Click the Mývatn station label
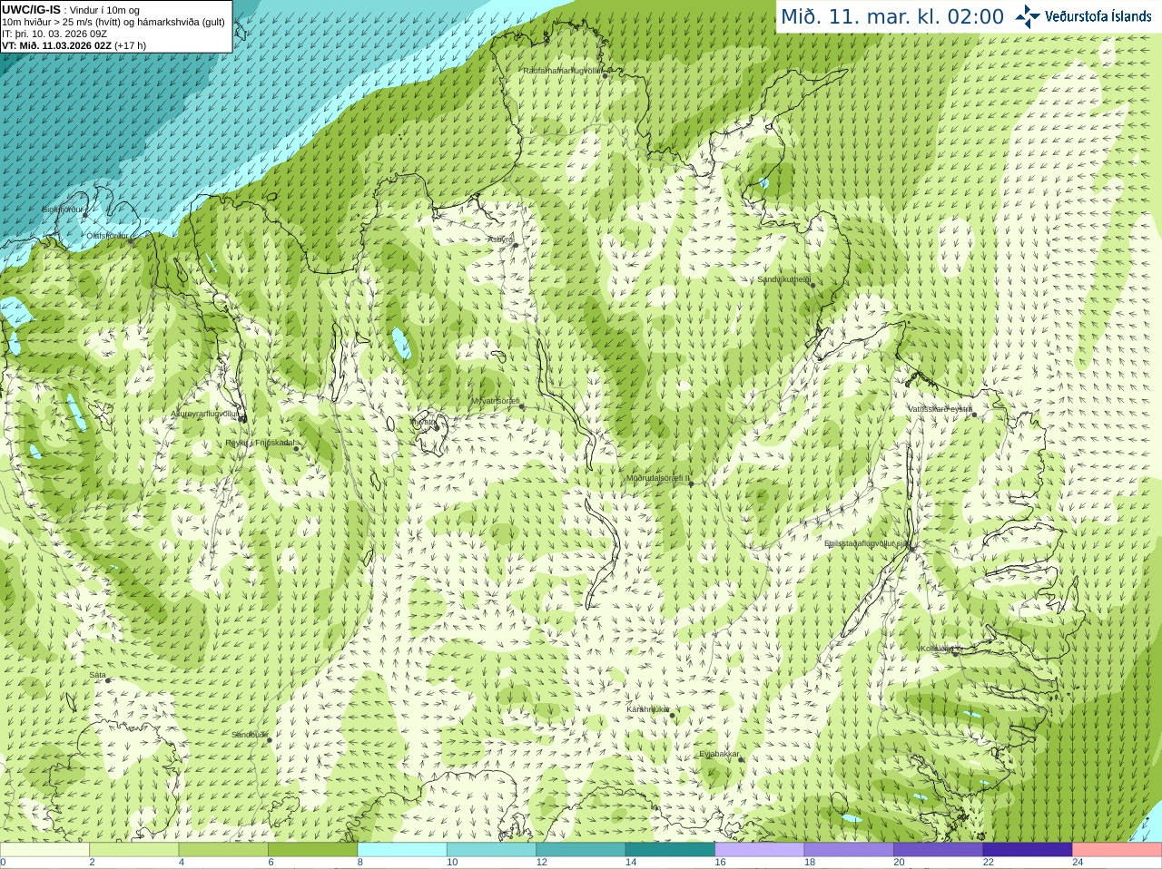Screen dimensions: 1162x869 point(423,422)
